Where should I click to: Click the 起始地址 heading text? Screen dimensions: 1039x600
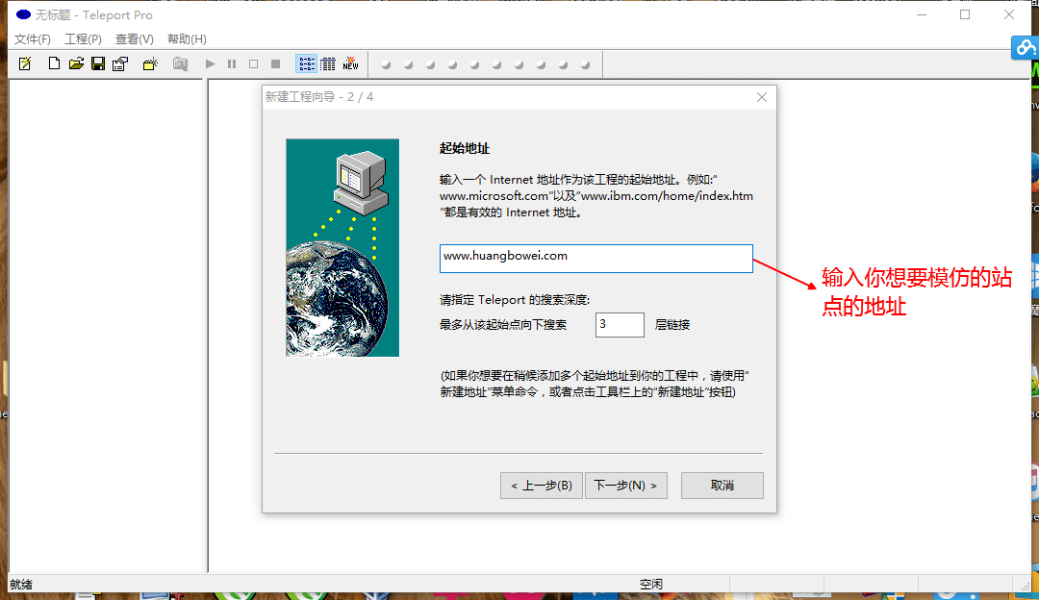465,148
